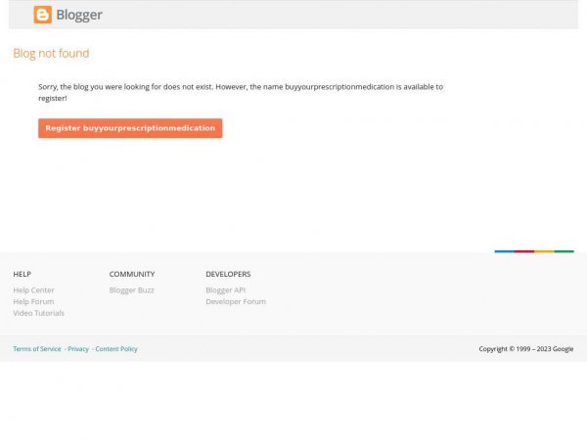Click the orange Blogger logo icon
Image resolution: width=587 pixels, height=440 pixels.
(x=43, y=15)
